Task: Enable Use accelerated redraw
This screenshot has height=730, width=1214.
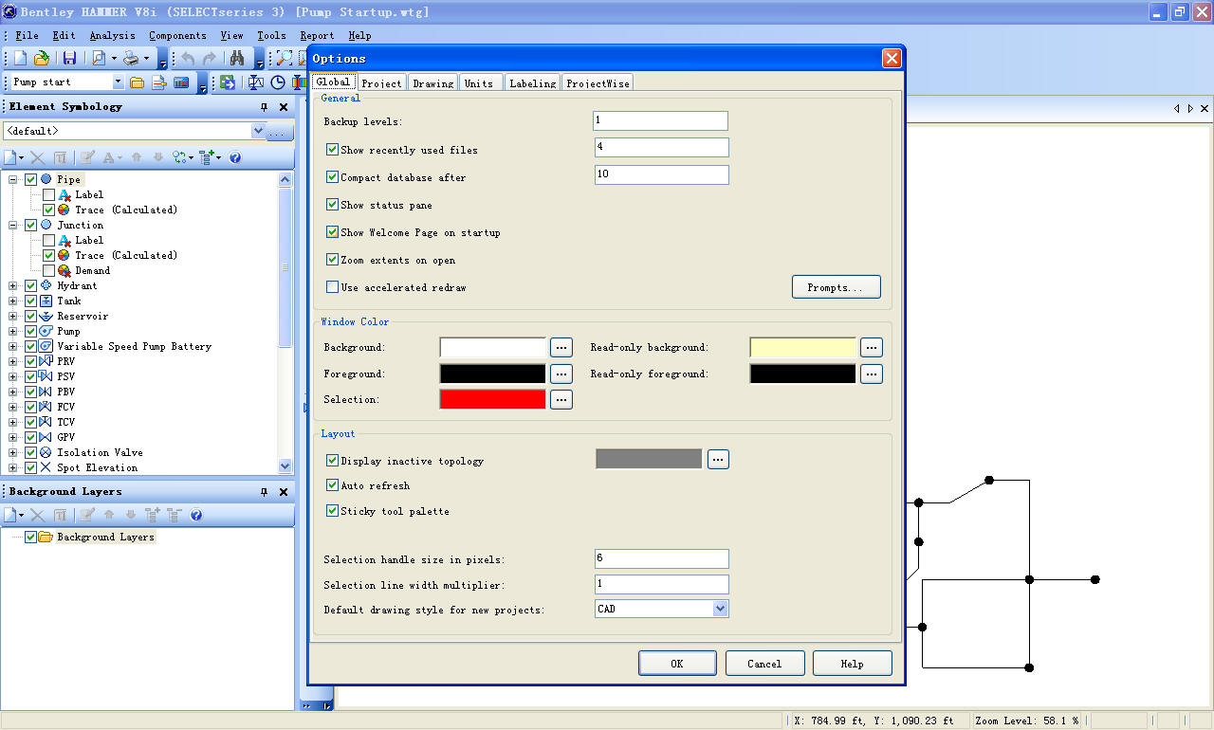Action: [x=332, y=287]
